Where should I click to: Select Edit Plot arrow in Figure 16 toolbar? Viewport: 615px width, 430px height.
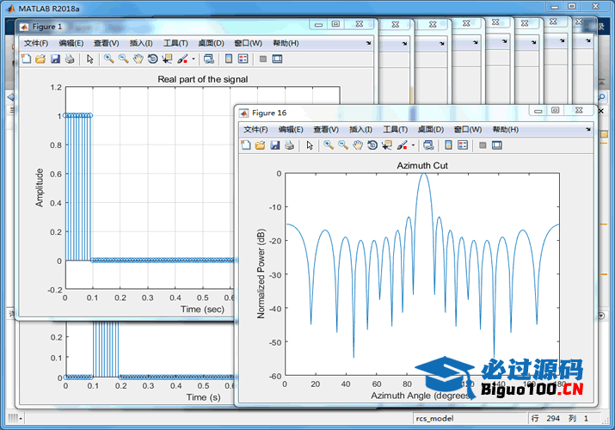[310, 145]
